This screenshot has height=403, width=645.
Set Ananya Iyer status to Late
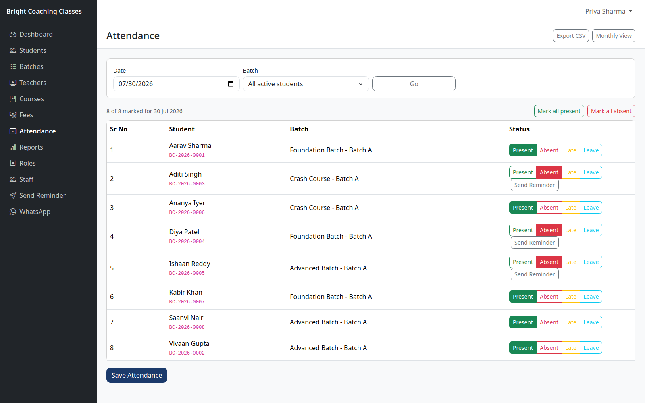click(x=570, y=208)
